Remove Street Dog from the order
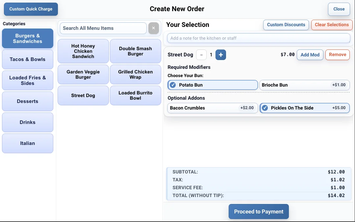Screen dimensions: 355x222 pyautogui.click(x=337, y=55)
